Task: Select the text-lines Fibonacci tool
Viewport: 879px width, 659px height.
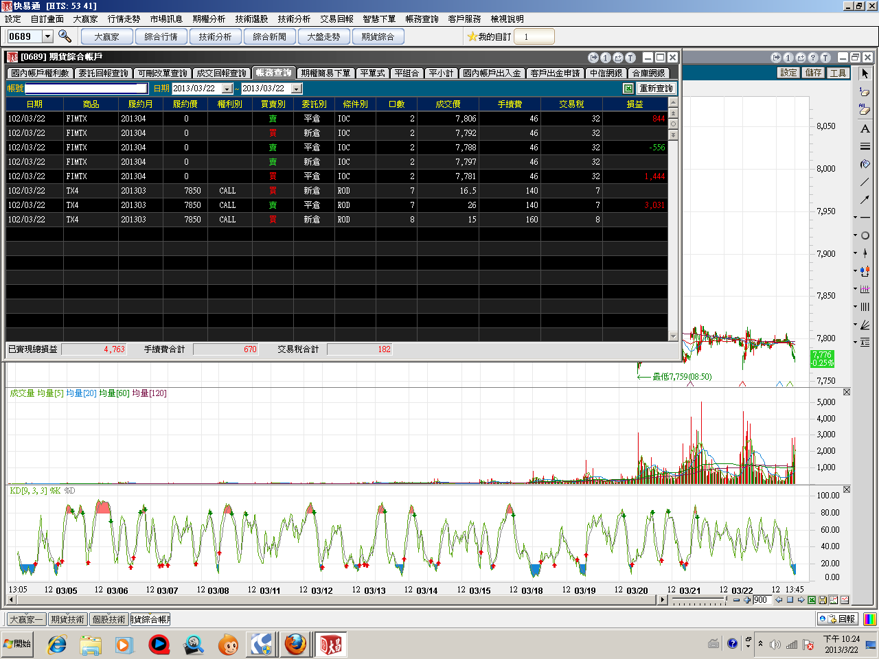Action: (865, 343)
